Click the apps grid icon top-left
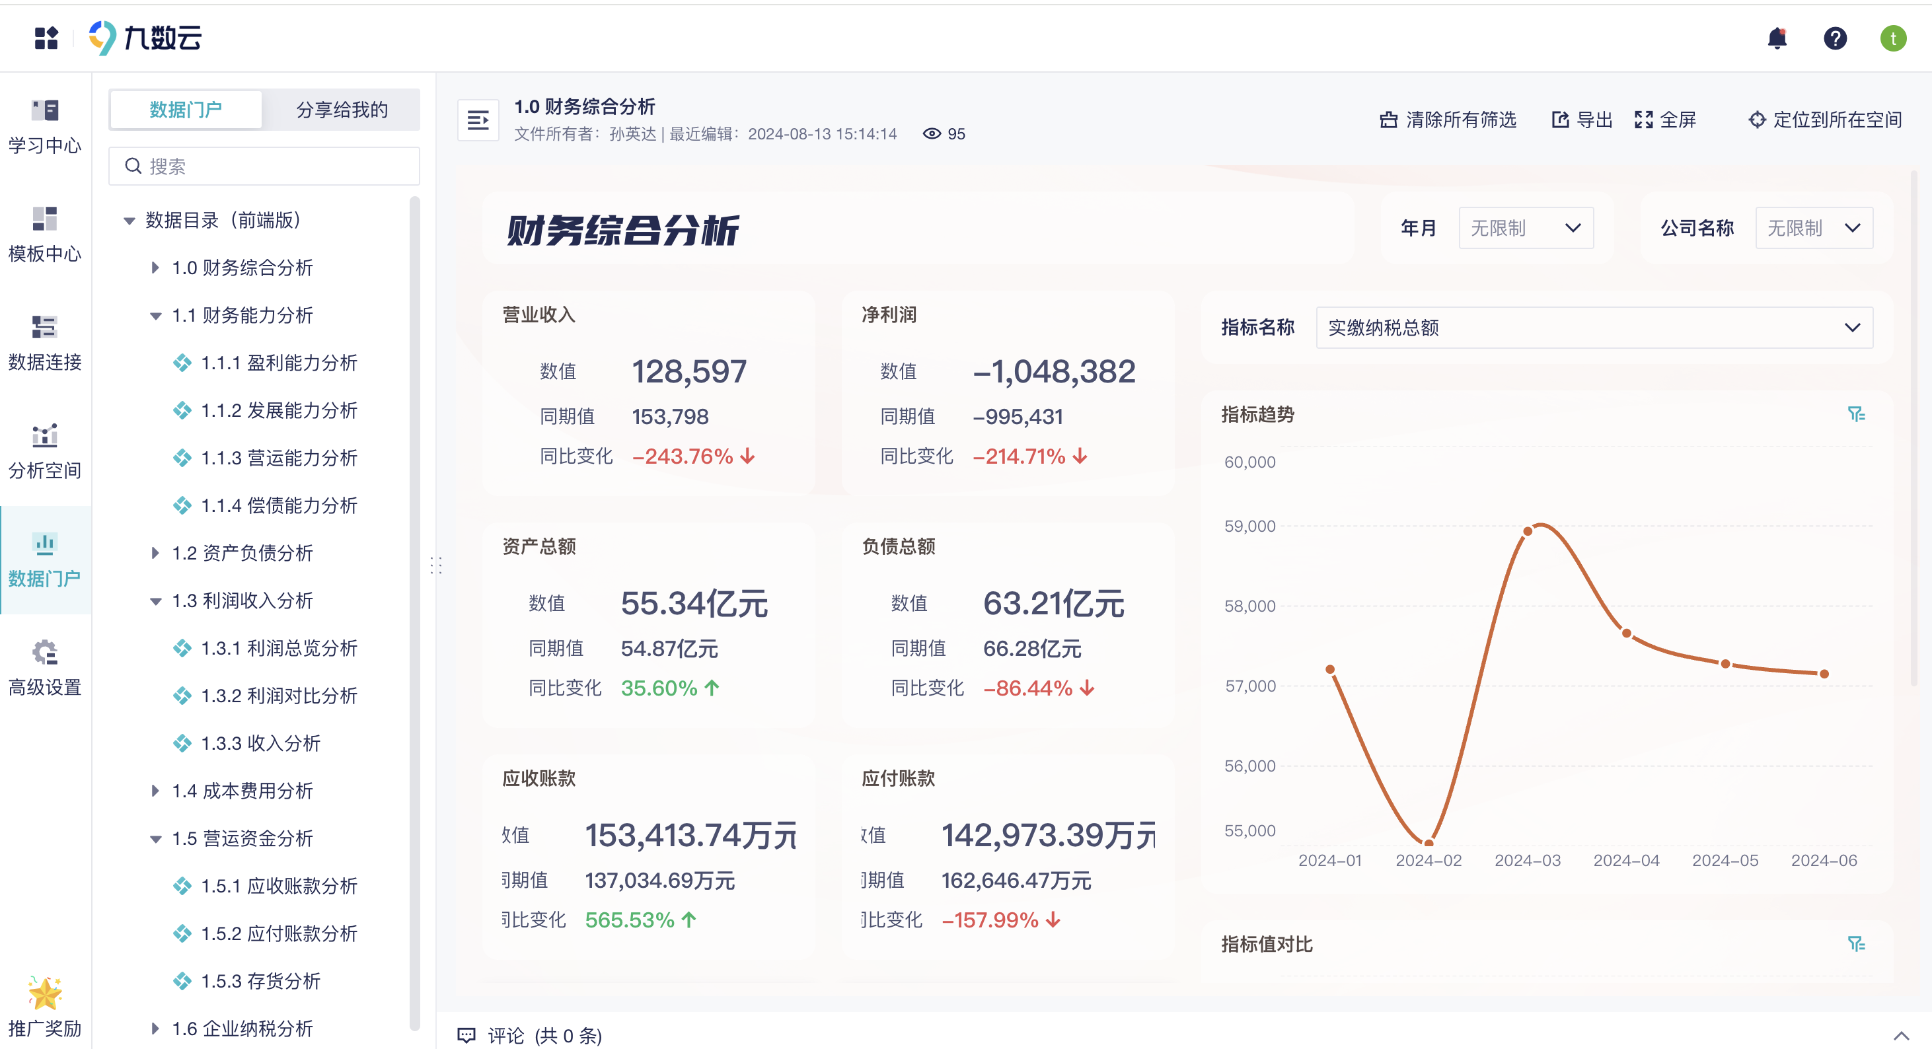The width and height of the screenshot is (1932, 1049). click(x=46, y=38)
